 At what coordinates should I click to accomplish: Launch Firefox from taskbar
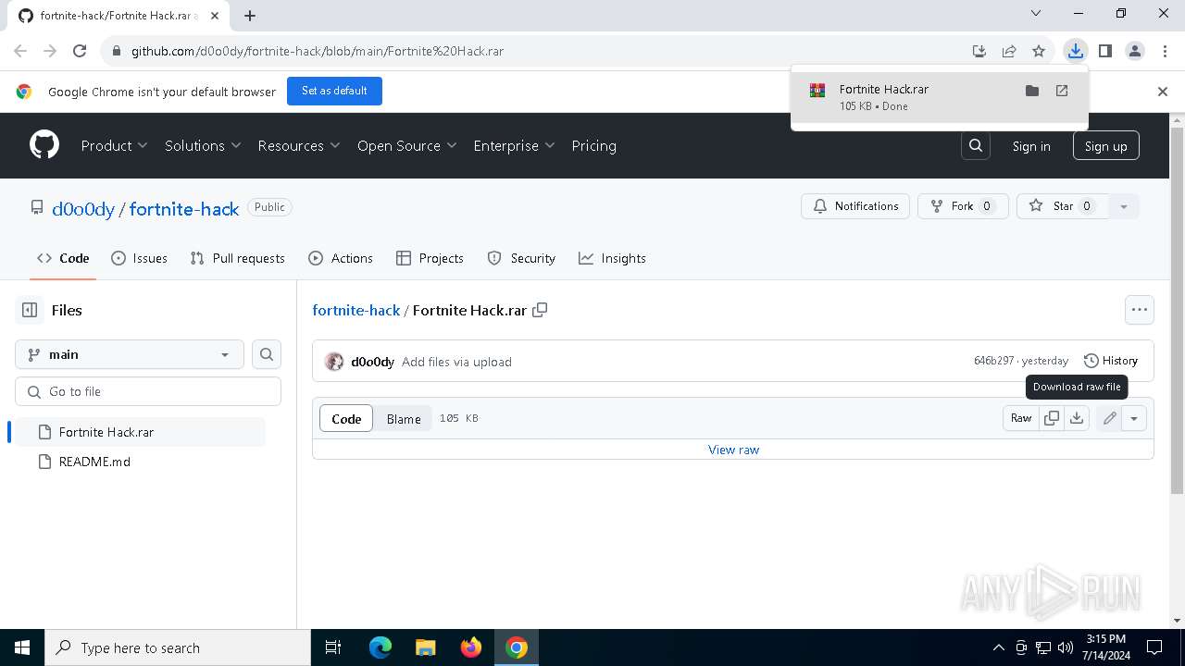pyautogui.click(x=471, y=647)
